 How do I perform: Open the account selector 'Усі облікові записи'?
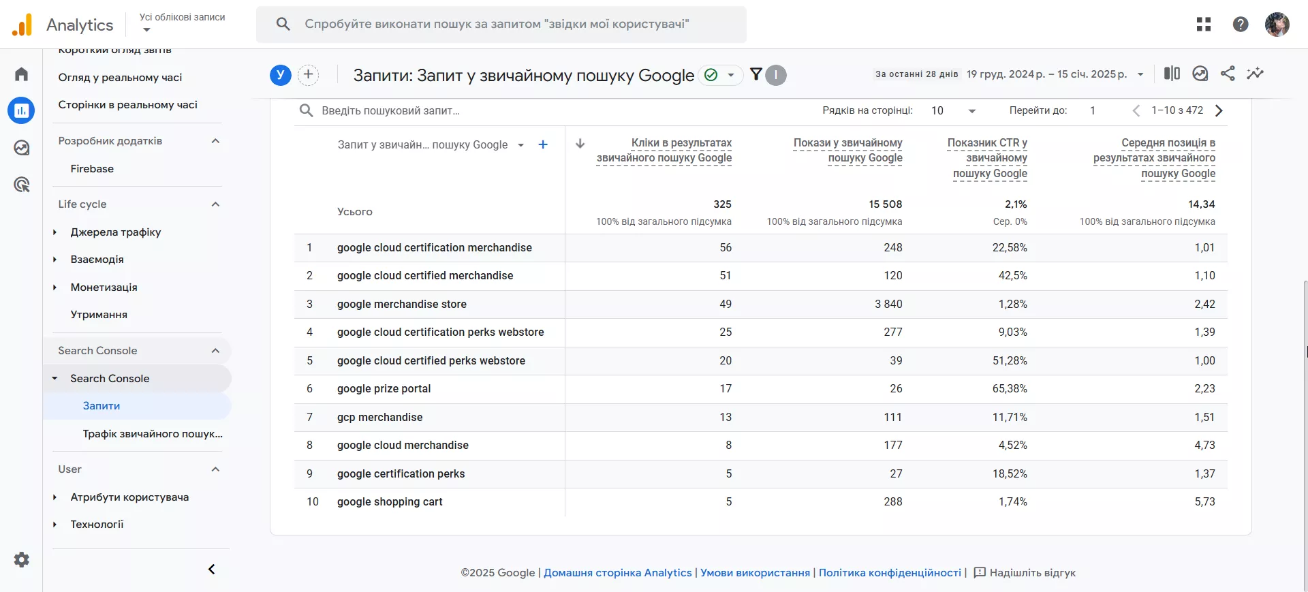pyautogui.click(x=182, y=22)
